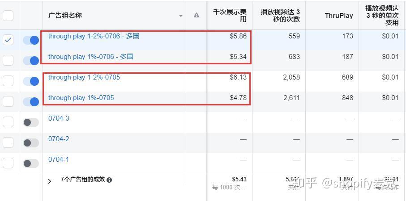Disable the through play 1-2%-0705 ad set
This screenshot has width=406, height=201.
(31, 81)
